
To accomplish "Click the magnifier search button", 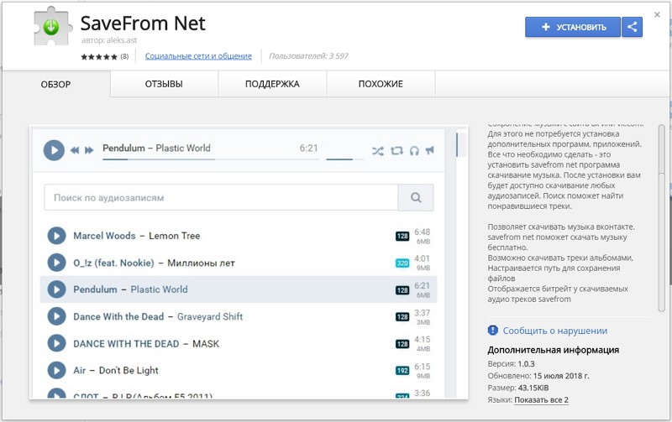I will (416, 198).
